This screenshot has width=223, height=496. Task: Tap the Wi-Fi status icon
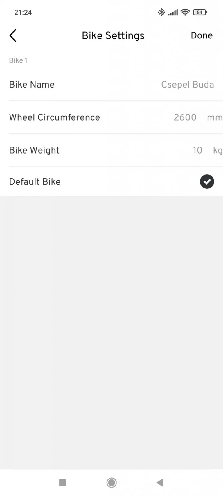point(185,12)
